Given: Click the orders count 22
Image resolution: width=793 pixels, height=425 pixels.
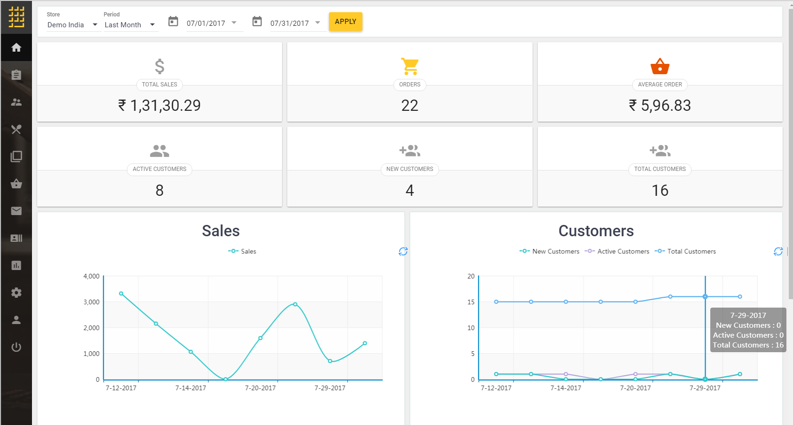Looking at the screenshot, I should click(x=410, y=105).
